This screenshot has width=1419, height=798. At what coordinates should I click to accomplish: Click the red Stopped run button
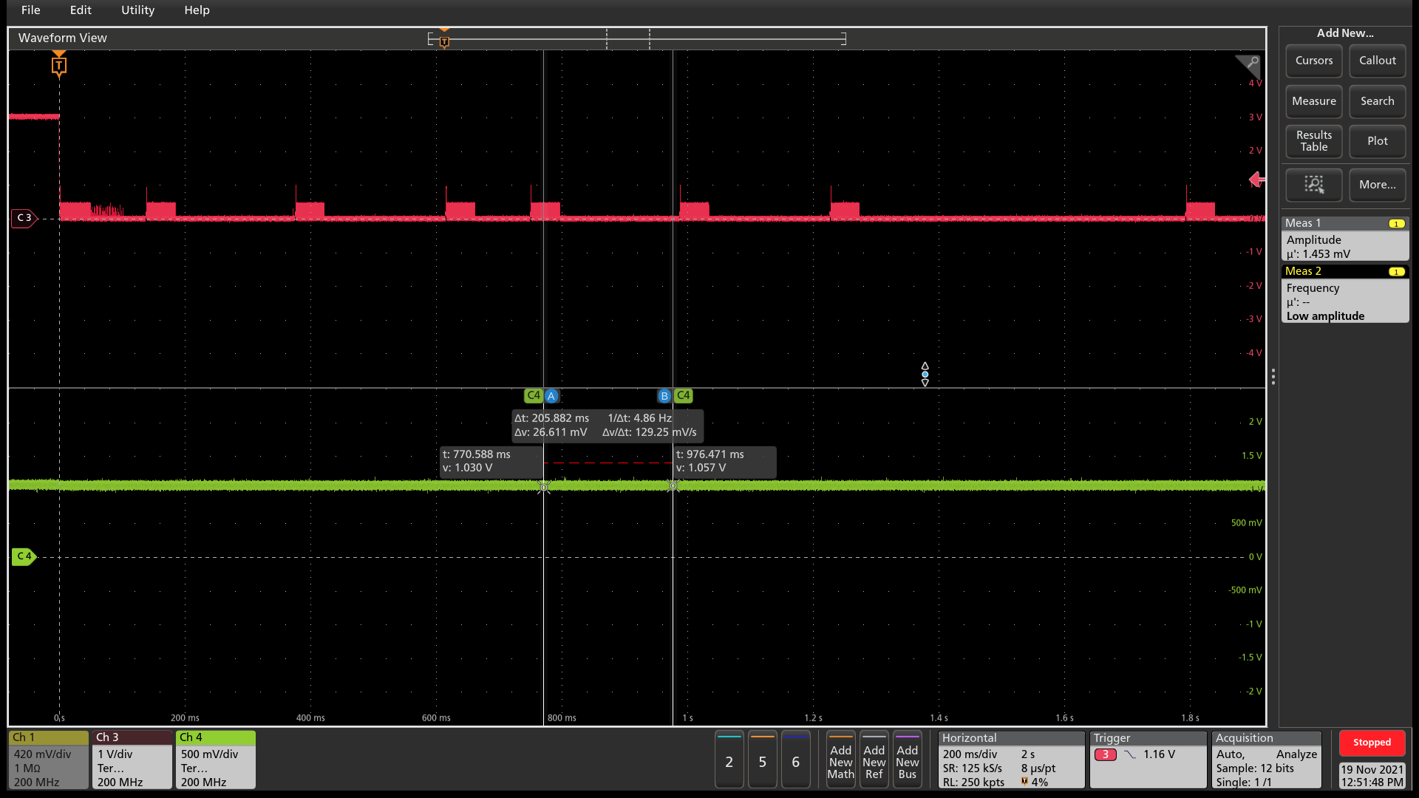tap(1372, 743)
